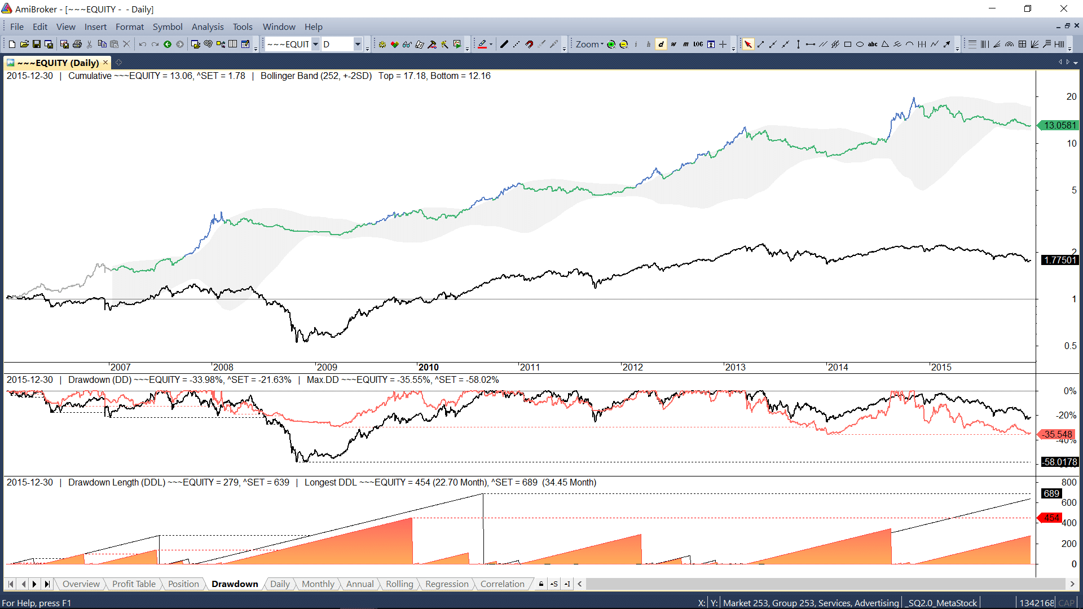Screen dimensions: 1083x609
Task: Click the green Back navigation arrow
Action: point(168,44)
